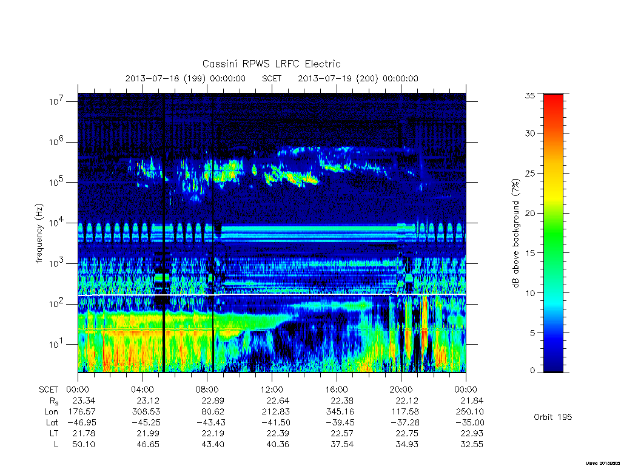Viewport: 621px width, 466px height.
Task: Click the Rs value 21.84
Action: tap(472, 400)
